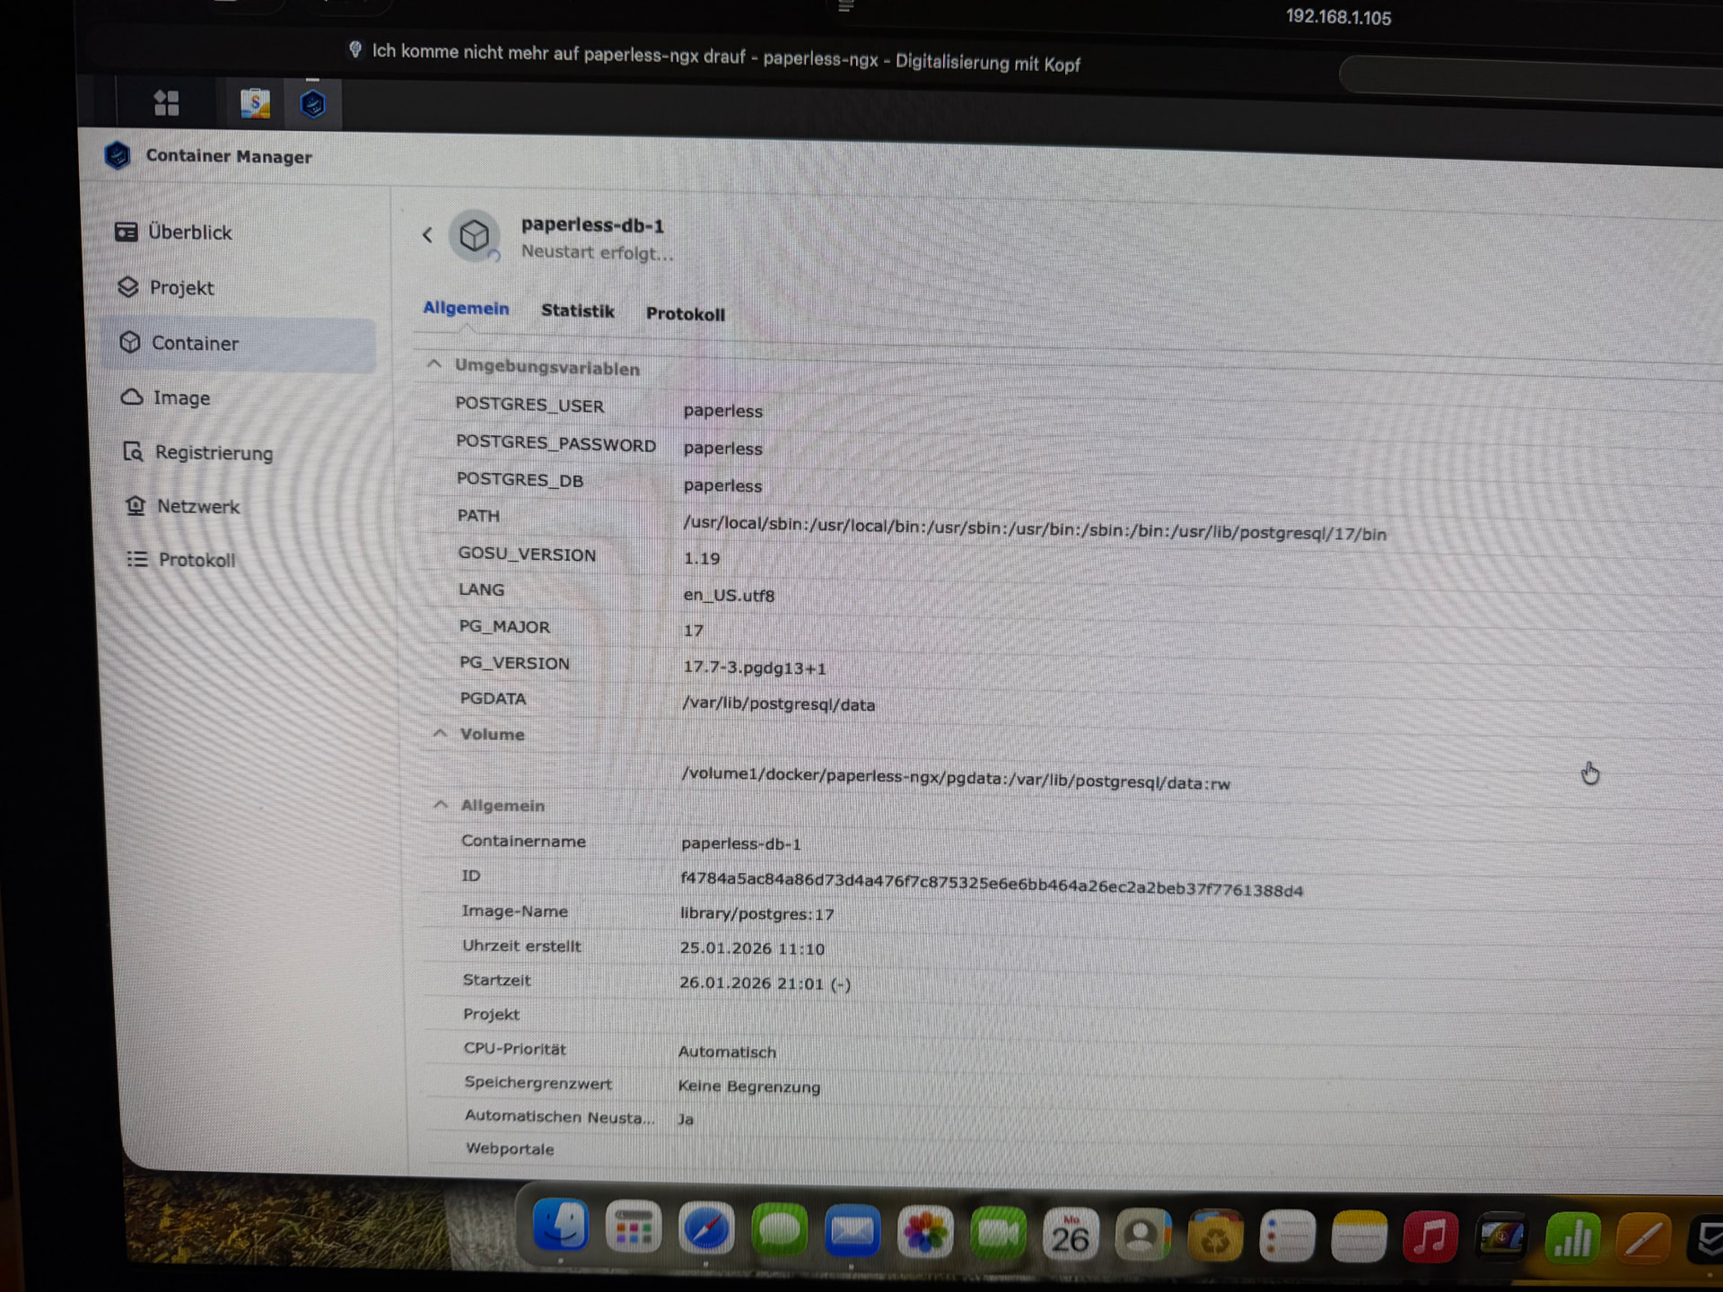Click the second taskbar app icon
1723x1292 pixels.
pyautogui.click(x=255, y=104)
